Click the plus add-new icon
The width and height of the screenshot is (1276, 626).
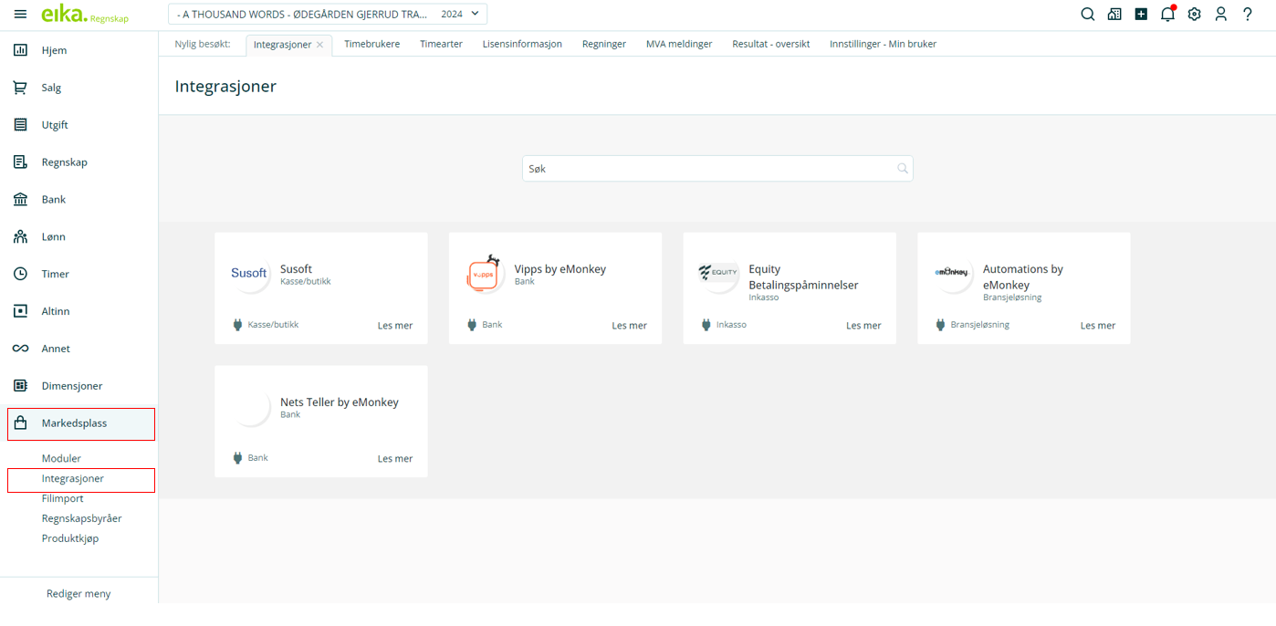[1141, 15]
